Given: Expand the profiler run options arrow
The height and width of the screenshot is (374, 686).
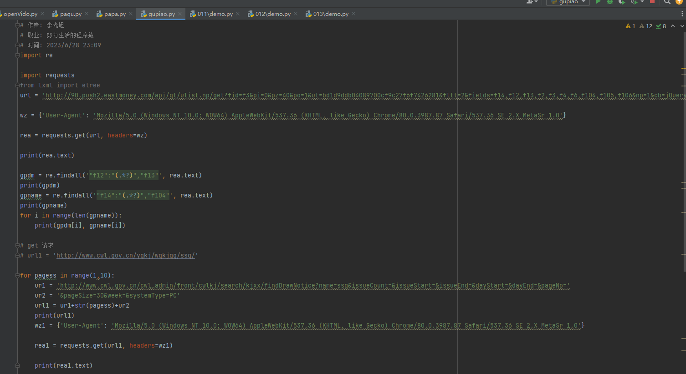Looking at the screenshot, I should click(642, 2).
